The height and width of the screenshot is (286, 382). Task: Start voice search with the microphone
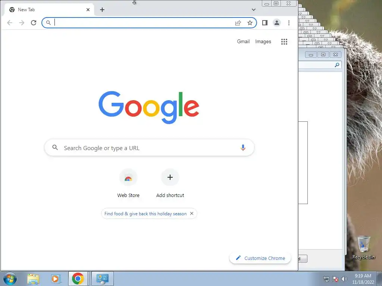[x=243, y=147]
